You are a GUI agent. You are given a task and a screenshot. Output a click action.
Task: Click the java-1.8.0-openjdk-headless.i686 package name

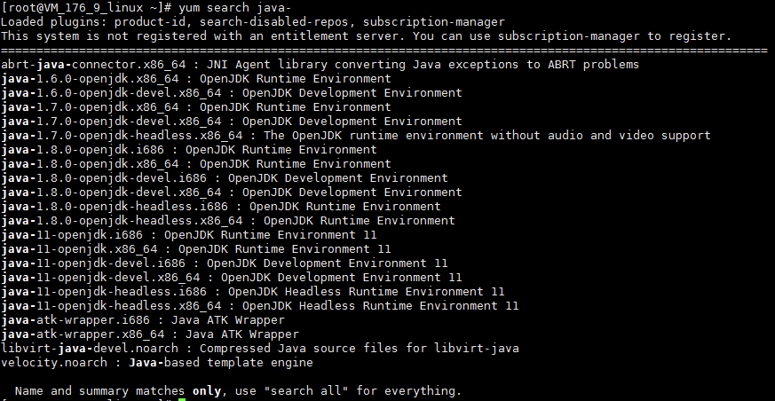[x=103, y=207]
